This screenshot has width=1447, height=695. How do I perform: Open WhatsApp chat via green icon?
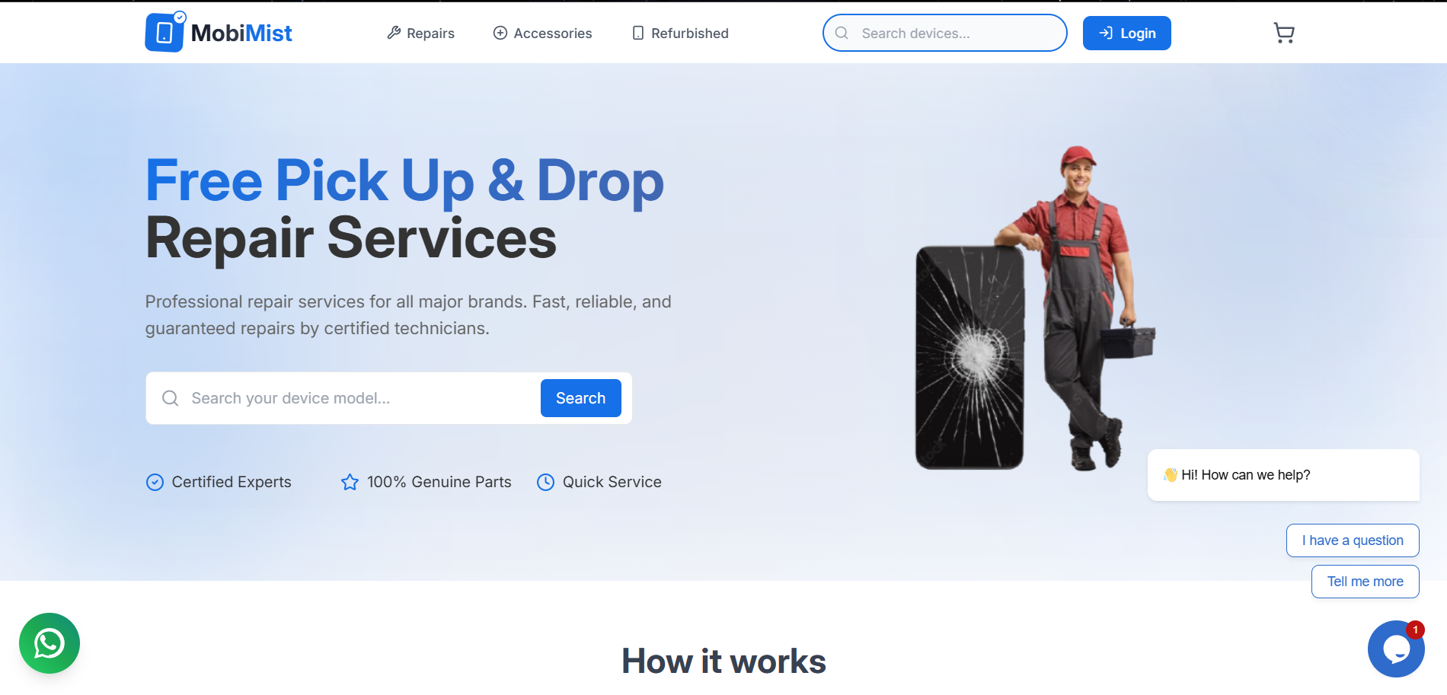(x=50, y=643)
